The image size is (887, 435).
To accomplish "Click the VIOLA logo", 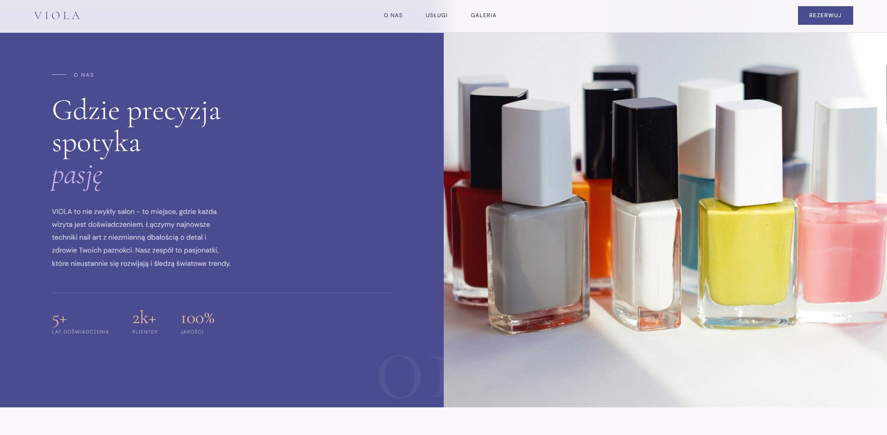I will pos(57,16).
